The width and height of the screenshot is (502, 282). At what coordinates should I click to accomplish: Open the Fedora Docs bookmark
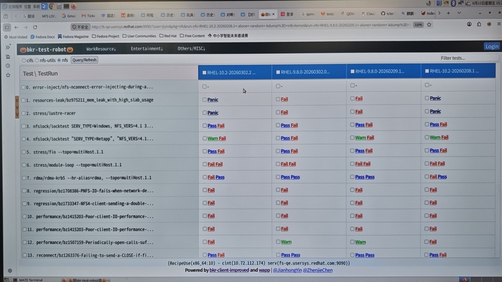click(43, 37)
